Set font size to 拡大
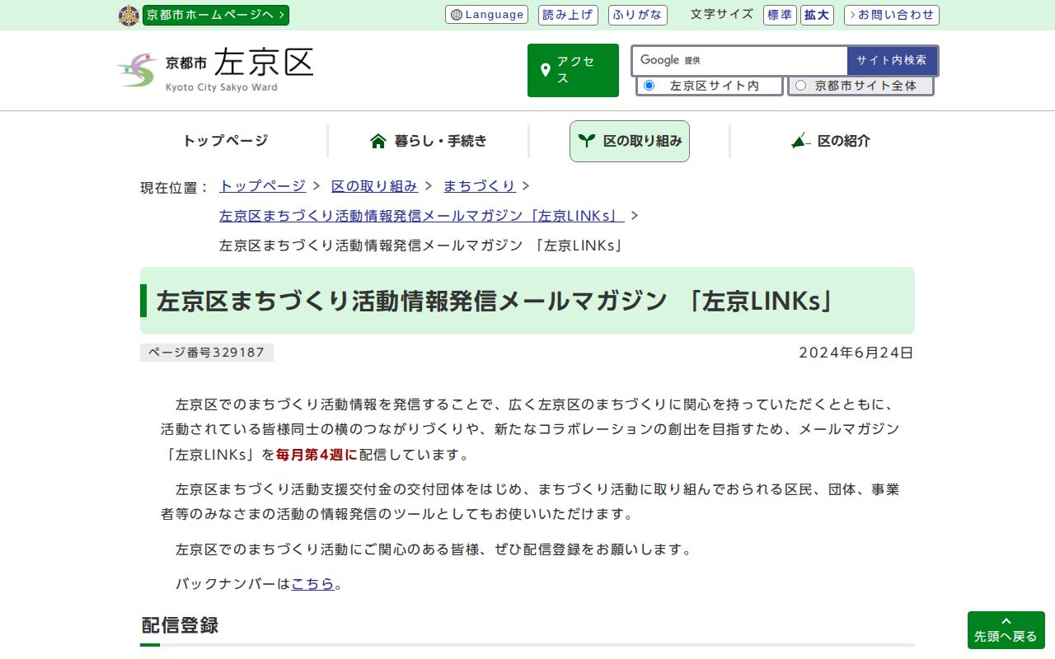 (817, 15)
